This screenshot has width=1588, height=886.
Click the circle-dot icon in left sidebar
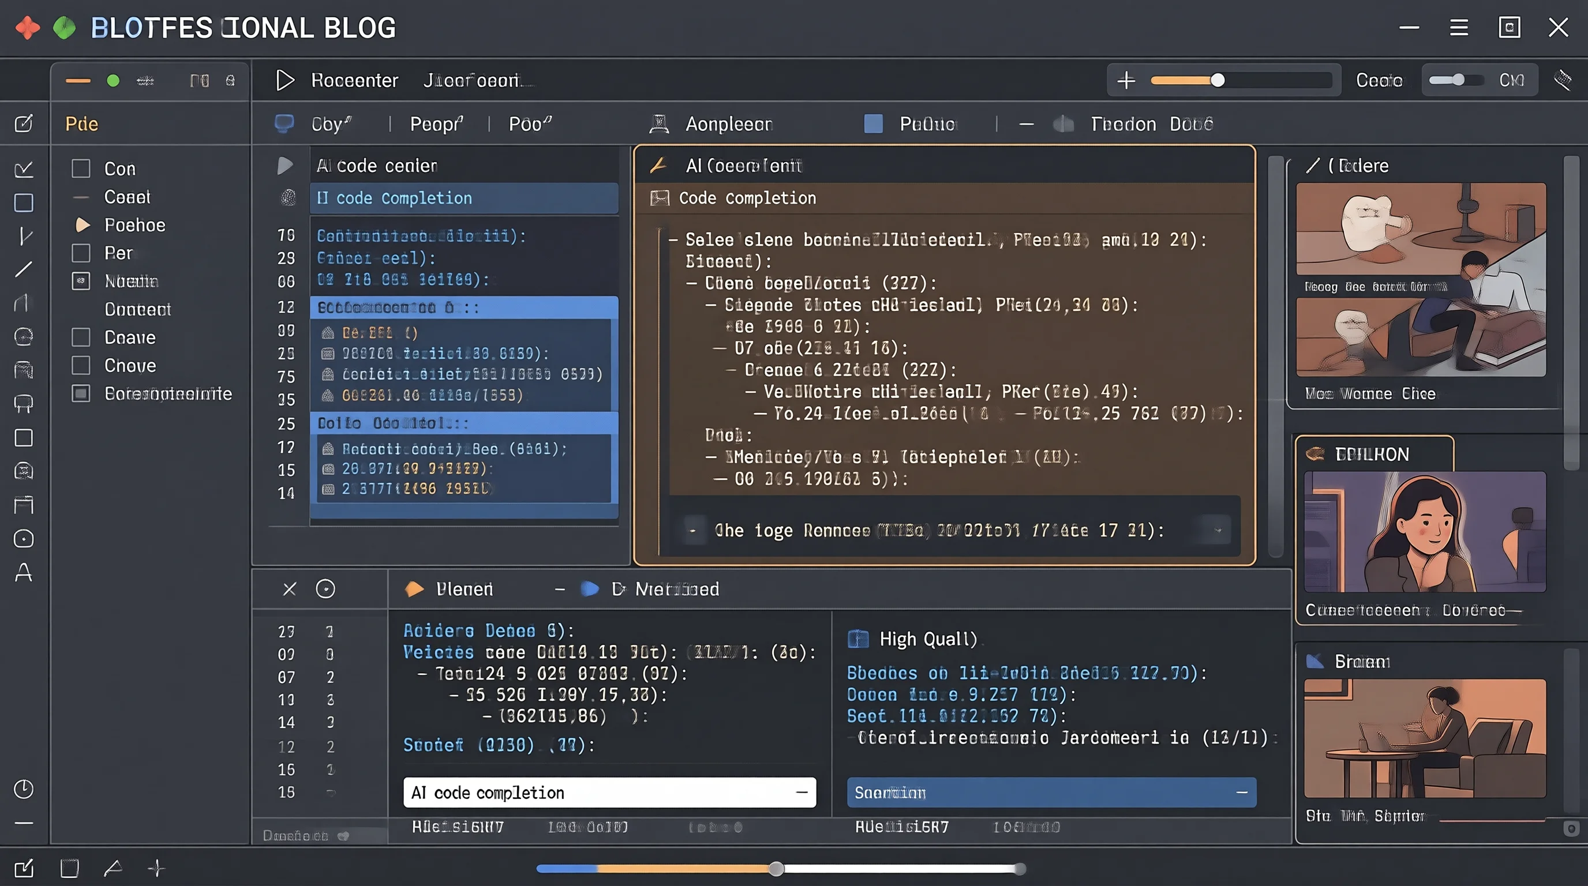[x=24, y=539]
